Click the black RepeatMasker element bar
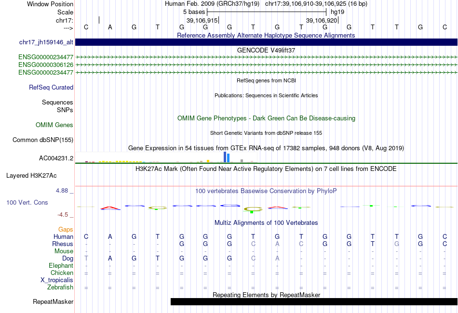Image resolution: width=458 pixels, height=313 pixels. tap(314, 301)
